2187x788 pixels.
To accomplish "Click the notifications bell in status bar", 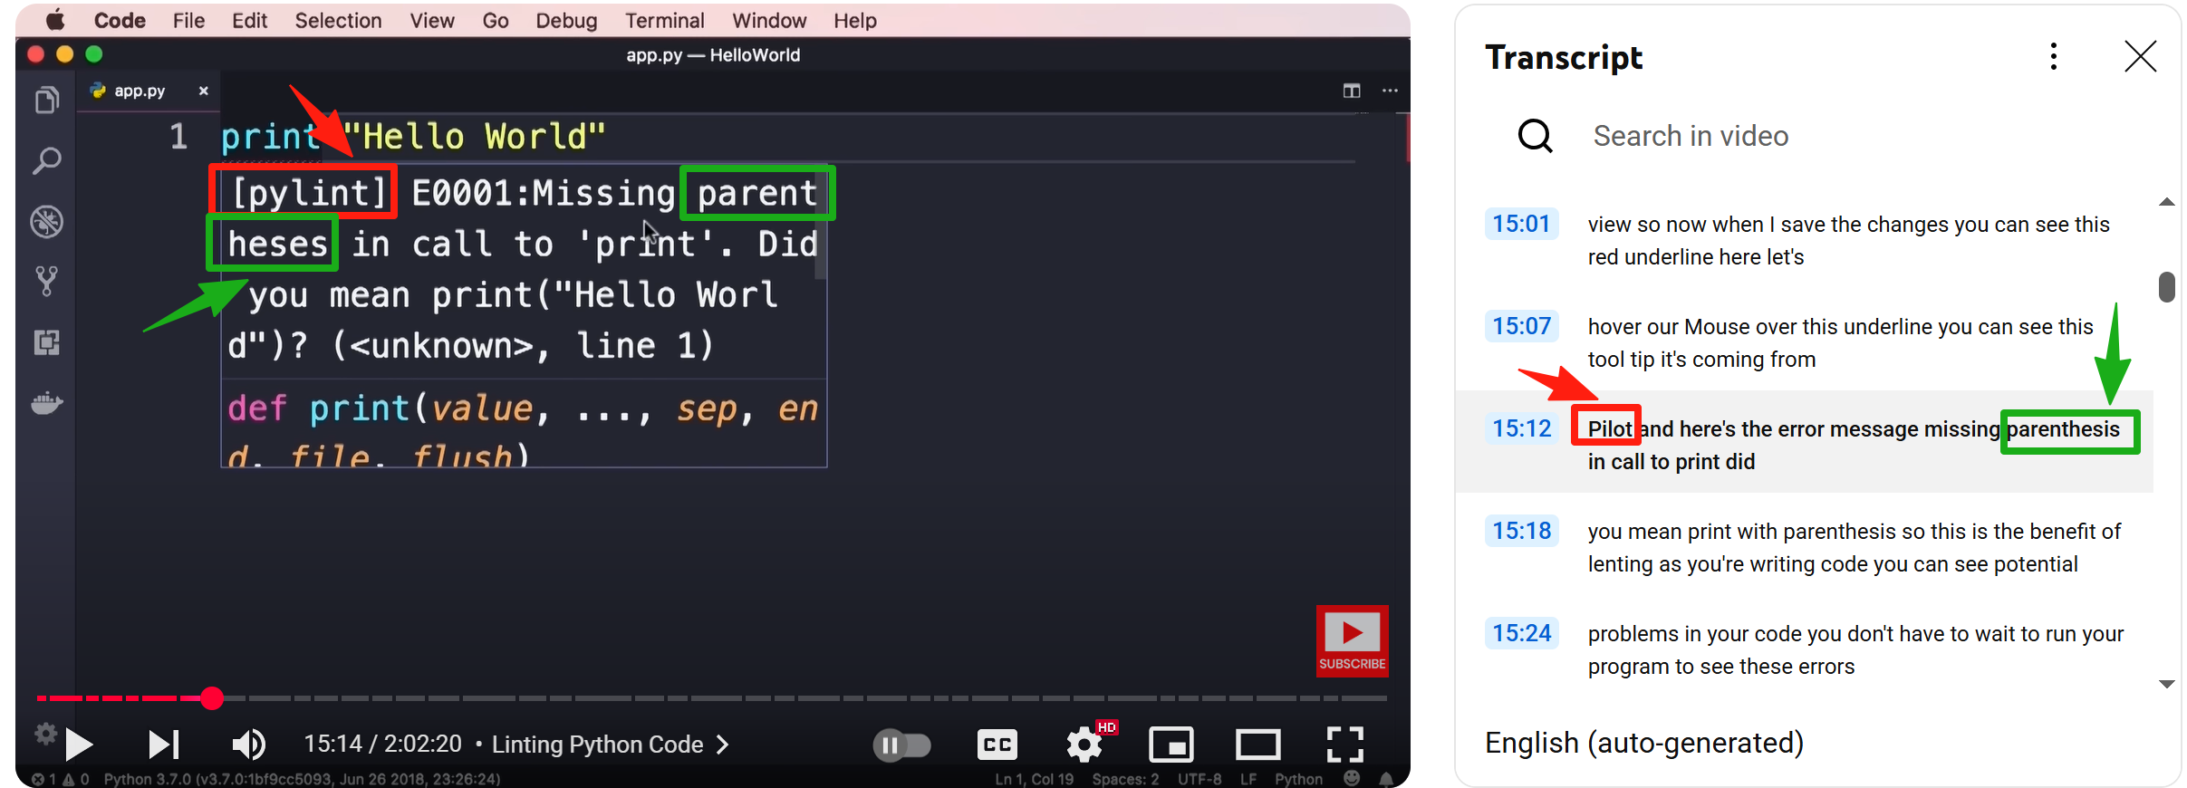I will [x=1386, y=778].
